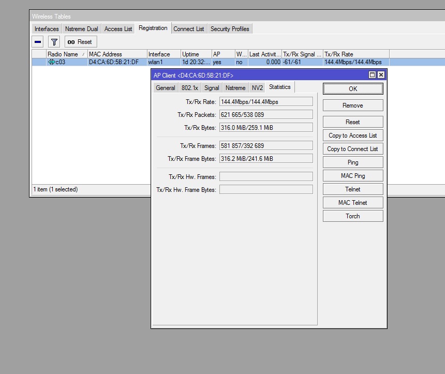Click the OK button
Screen dimensions: 445x374
pos(353,89)
